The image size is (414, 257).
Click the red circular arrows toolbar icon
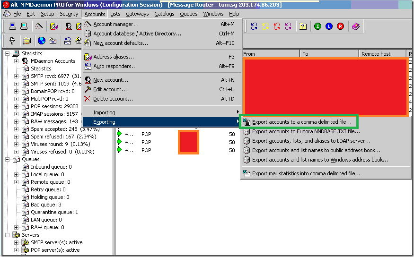tap(277, 26)
